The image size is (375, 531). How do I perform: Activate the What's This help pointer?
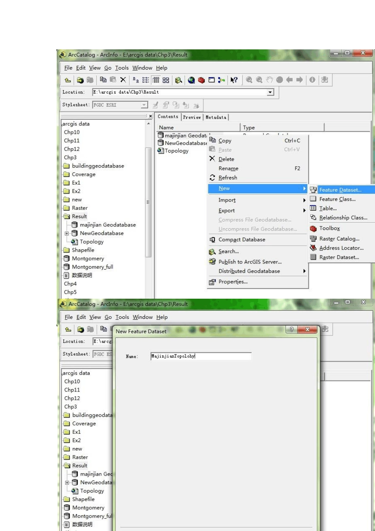click(234, 80)
